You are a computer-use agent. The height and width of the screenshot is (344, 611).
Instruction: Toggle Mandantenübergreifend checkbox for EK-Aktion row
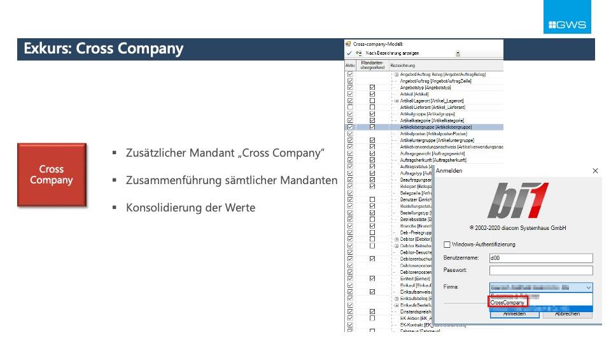(372, 319)
